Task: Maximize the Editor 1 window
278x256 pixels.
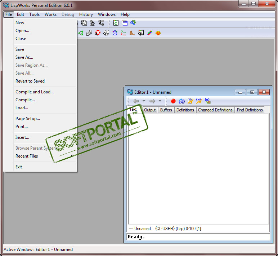Action: tap(252, 92)
